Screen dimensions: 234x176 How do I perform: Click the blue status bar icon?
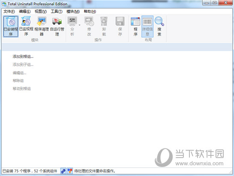(x=63, y=171)
